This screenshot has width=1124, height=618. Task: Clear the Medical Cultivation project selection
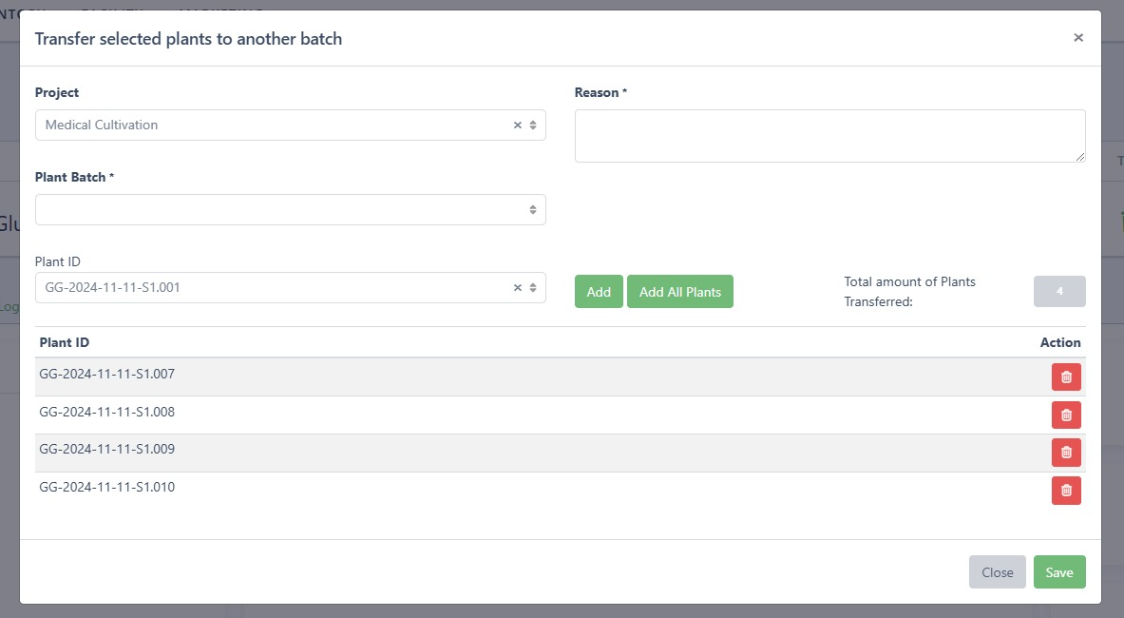[x=518, y=126]
